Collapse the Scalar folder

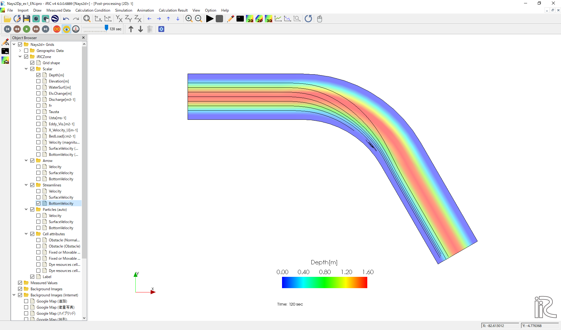[26, 69]
